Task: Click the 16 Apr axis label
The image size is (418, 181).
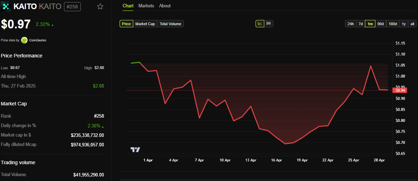Action: pyautogui.click(x=276, y=160)
